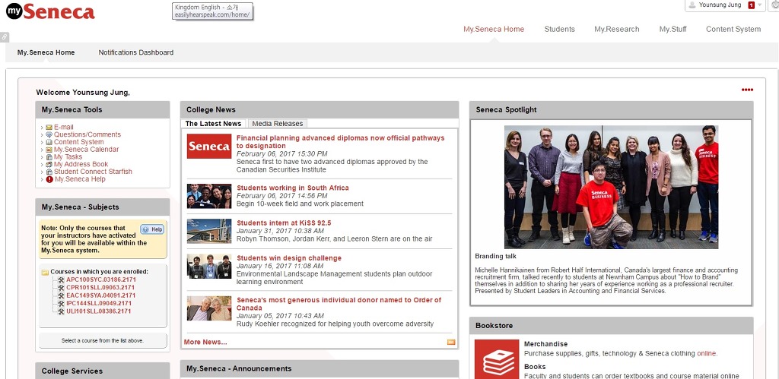Open course IPC144SLL.09049.2171
Screen dimensions: 779x379
click(x=99, y=304)
